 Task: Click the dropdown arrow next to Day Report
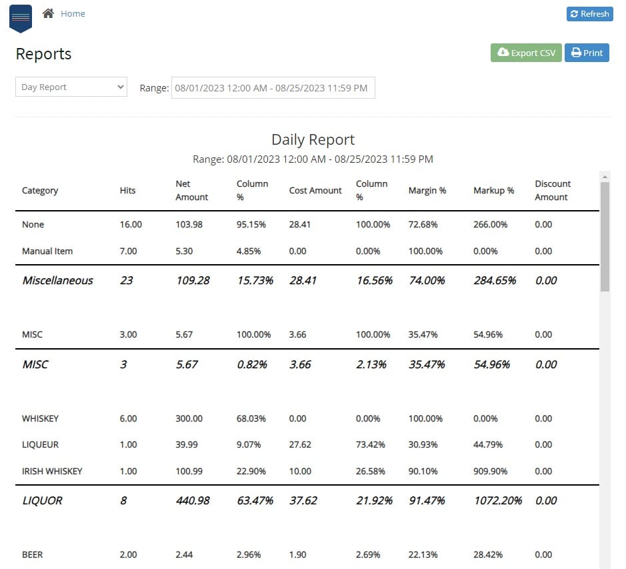pyautogui.click(x=120, y=87)
